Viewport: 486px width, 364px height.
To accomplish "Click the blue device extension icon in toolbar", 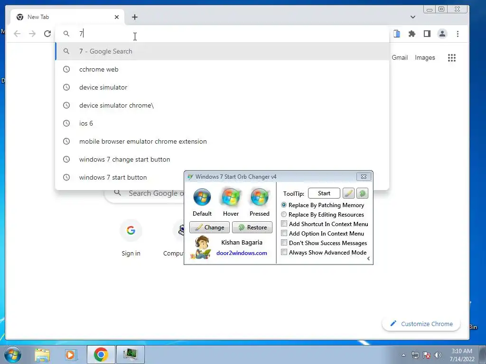I will (397, 34).
